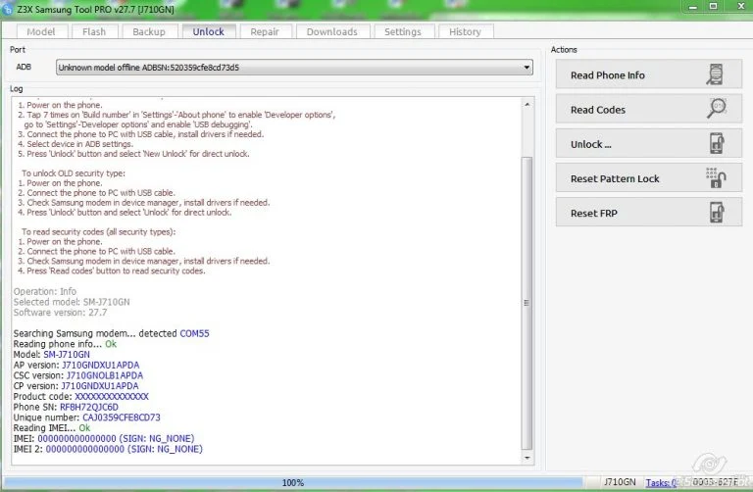Click the Unlock ... button label
The image size is (753, 492).
(590, 144)
